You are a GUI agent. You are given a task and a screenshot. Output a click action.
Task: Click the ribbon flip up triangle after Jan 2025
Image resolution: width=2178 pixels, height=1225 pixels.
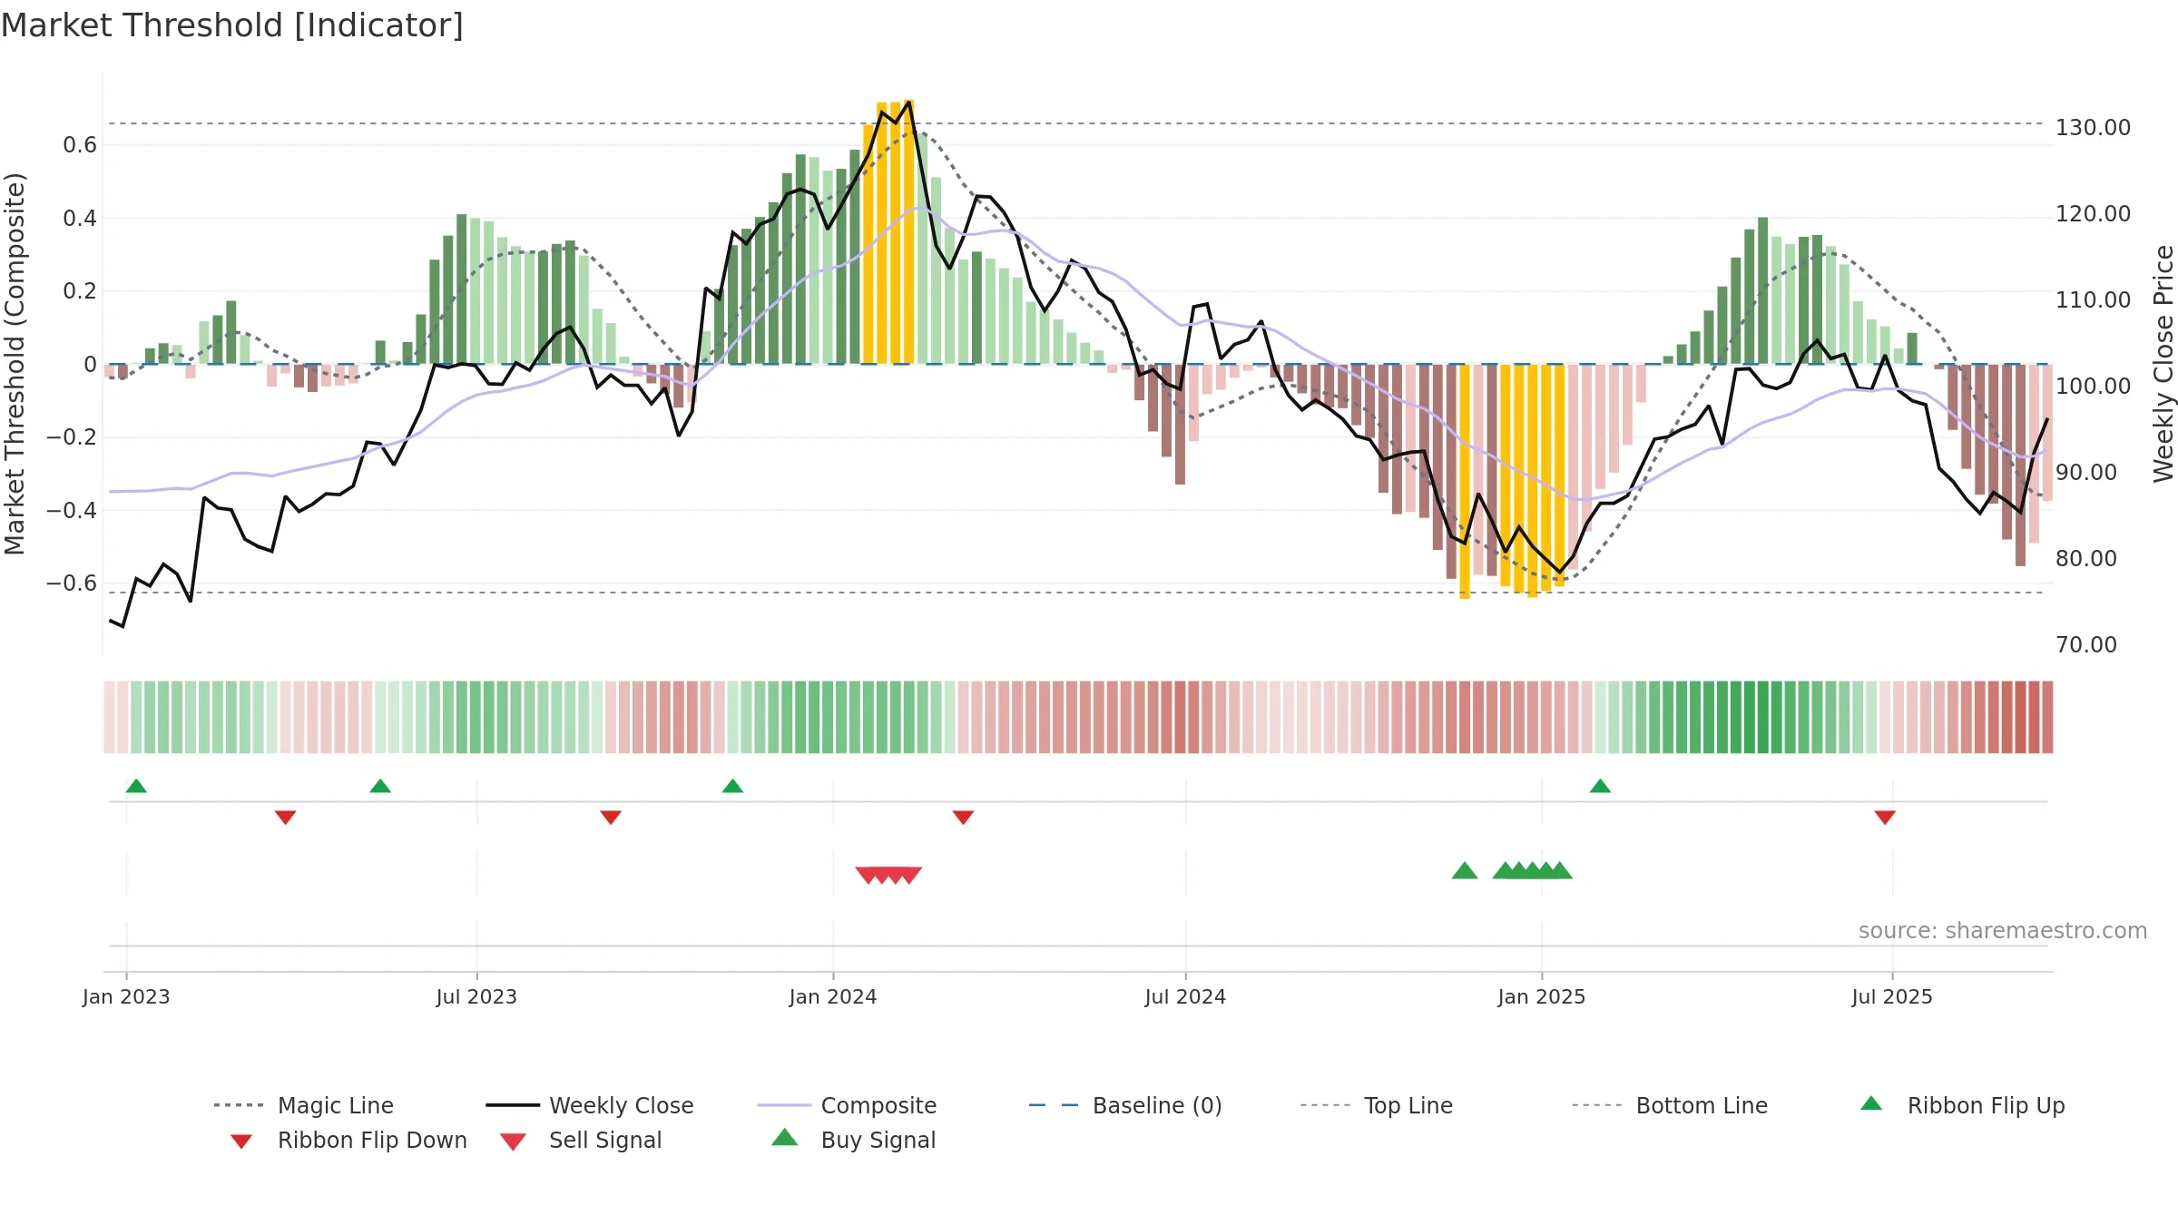[1600, 786]
